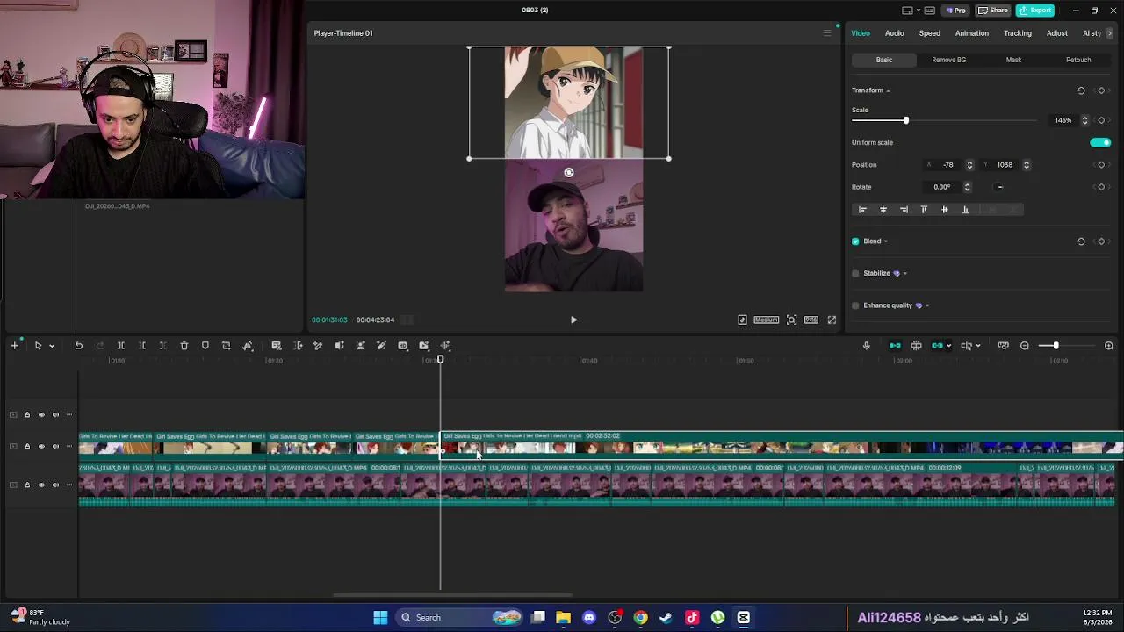Lock the Girl Saves Egg clips track
This screenshot has height=632, width=1124.
27,447
